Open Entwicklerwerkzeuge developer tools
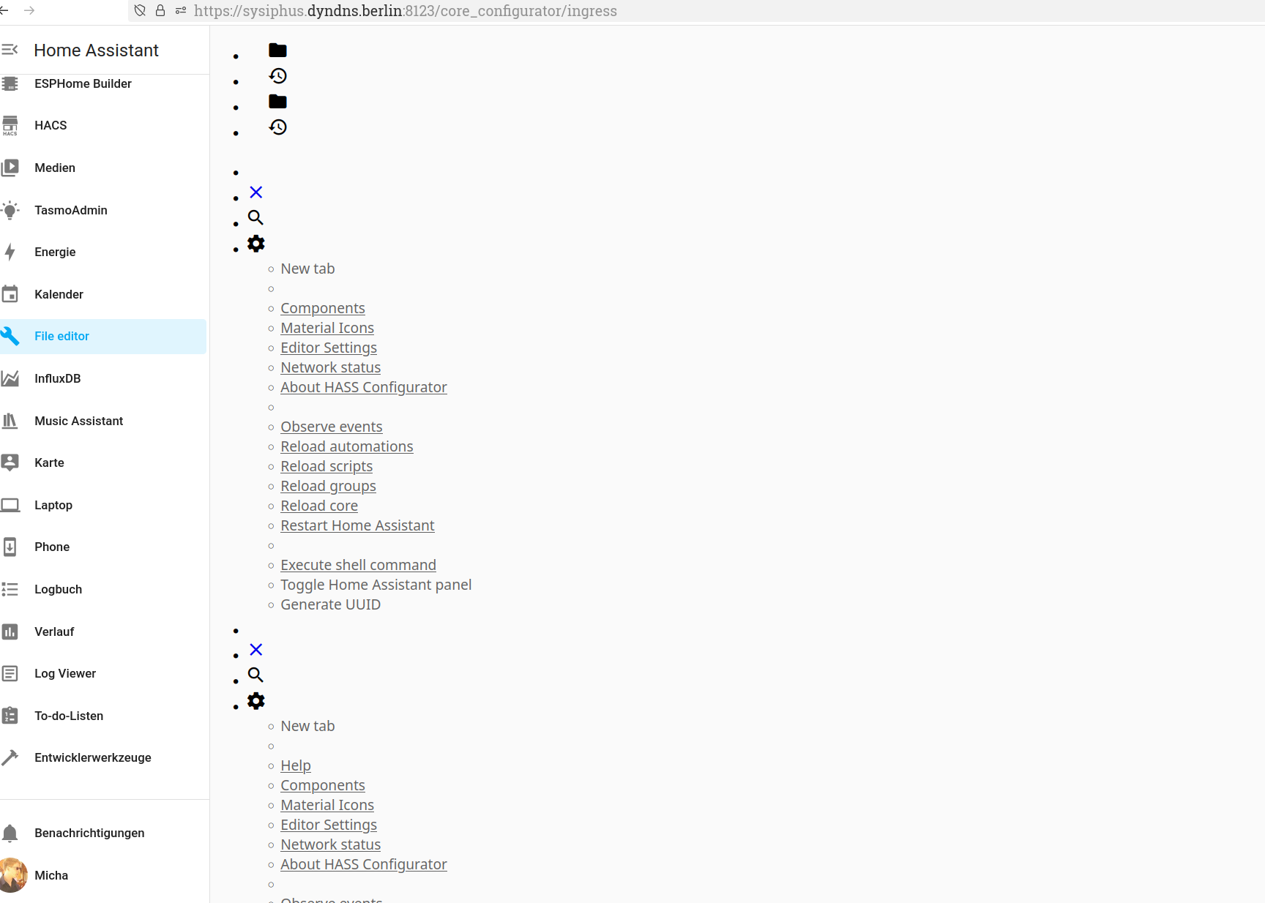This screenshot has width=1265, height=903. point(103,757)
